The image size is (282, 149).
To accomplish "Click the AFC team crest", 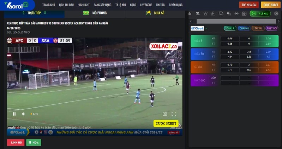I will click(9, 40).
